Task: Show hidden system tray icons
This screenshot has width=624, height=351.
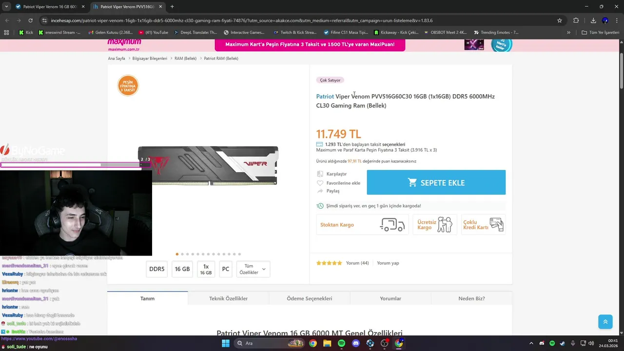Action: tap(531, 343)
